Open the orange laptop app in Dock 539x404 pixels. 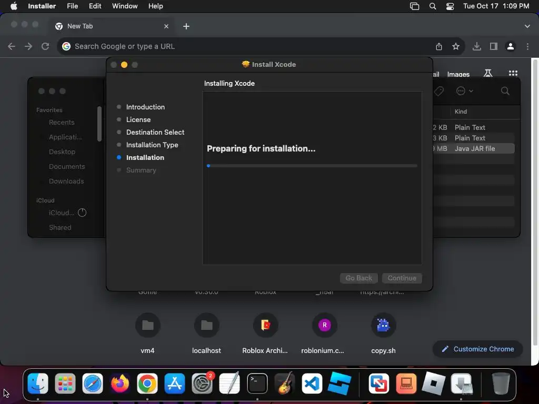406,383
